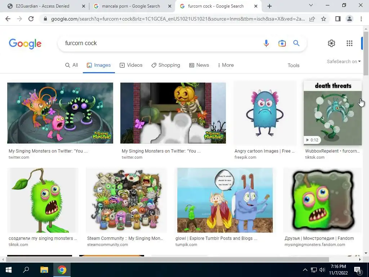Expand the SafeSearch on dropdown
This screenshot has width=369, height=277.
tap(343, 61)
